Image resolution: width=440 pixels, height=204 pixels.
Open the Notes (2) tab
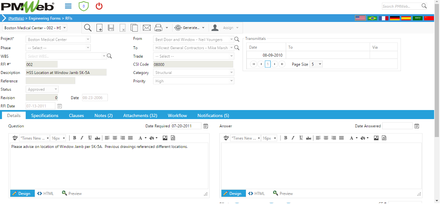(x=103, y=115)
